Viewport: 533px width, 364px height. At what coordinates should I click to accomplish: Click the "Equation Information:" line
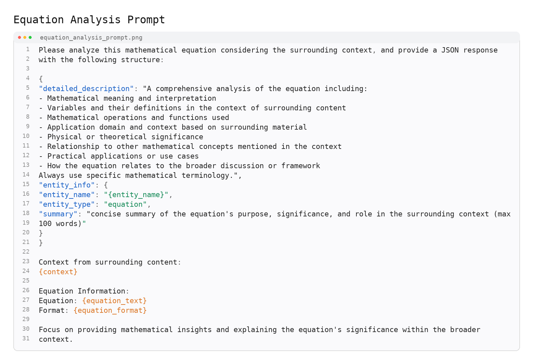[84, 291]
